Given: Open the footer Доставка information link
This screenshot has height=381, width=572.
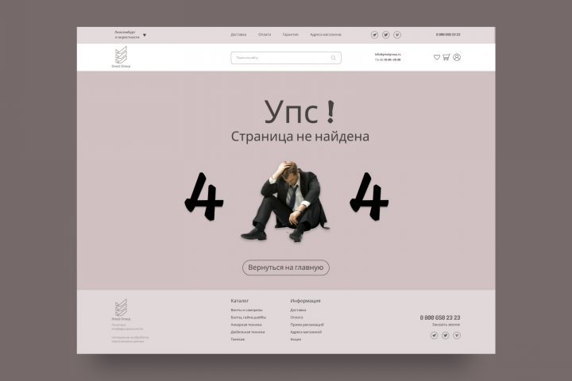Looking at the screenshot, I should pyautogui.click(x=298, y=310).
